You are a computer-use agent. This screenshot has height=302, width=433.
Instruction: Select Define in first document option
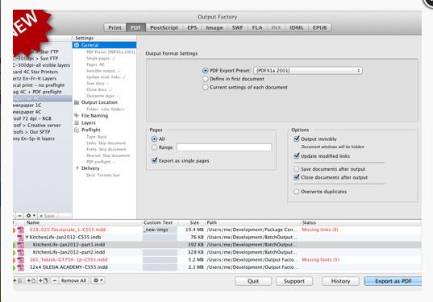click(x=205, y=79)
